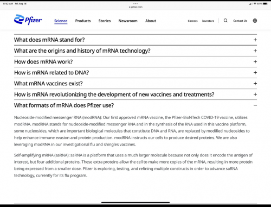This screenshot has width=271, height=207.
Task: Click the 'Self-amplifying mRNA (saRNA)' paragraph
Action: pos(133,165)
